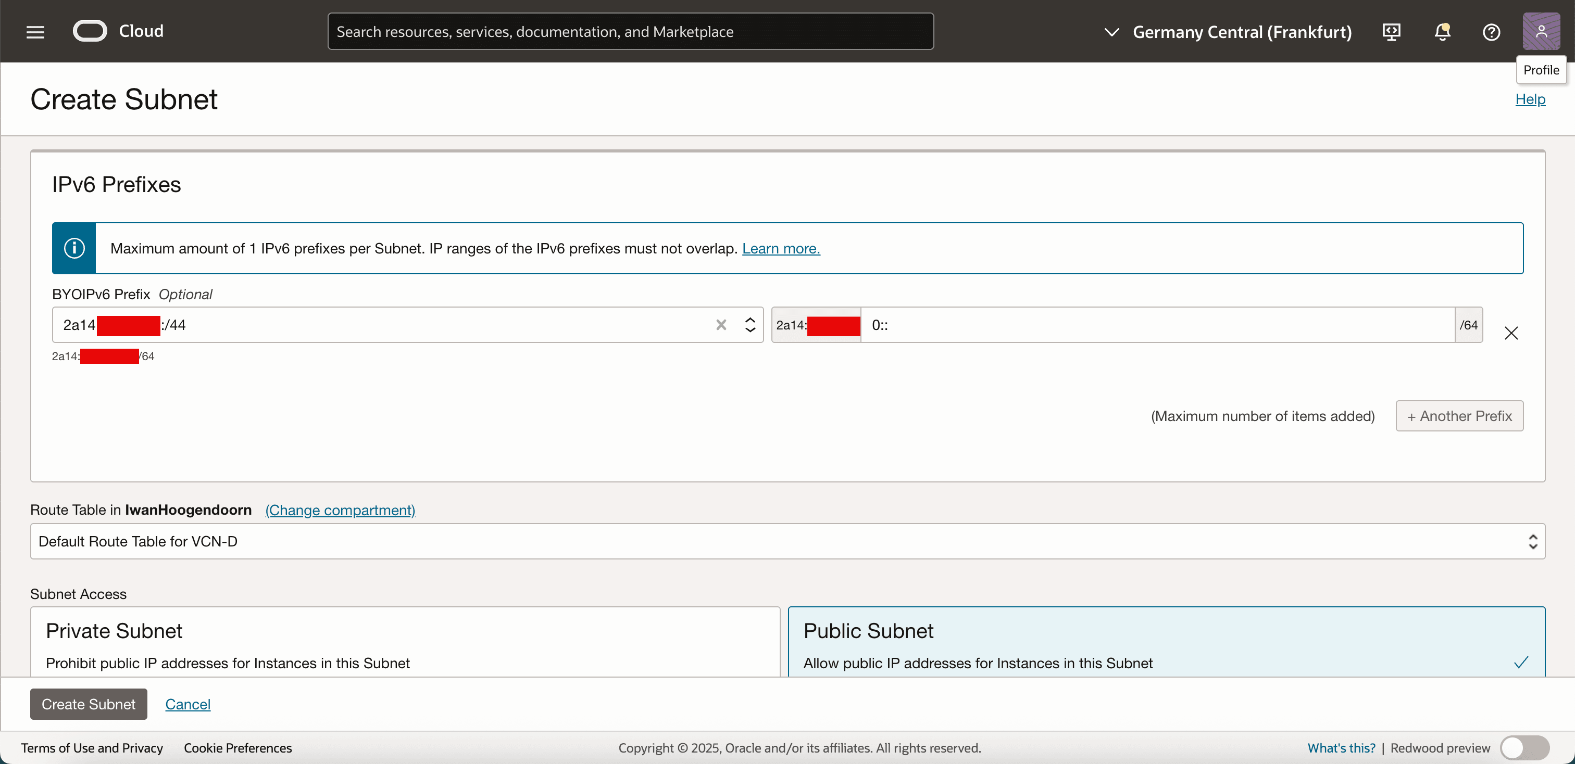Open the Cloud Shell developer tools icon

1391,32
